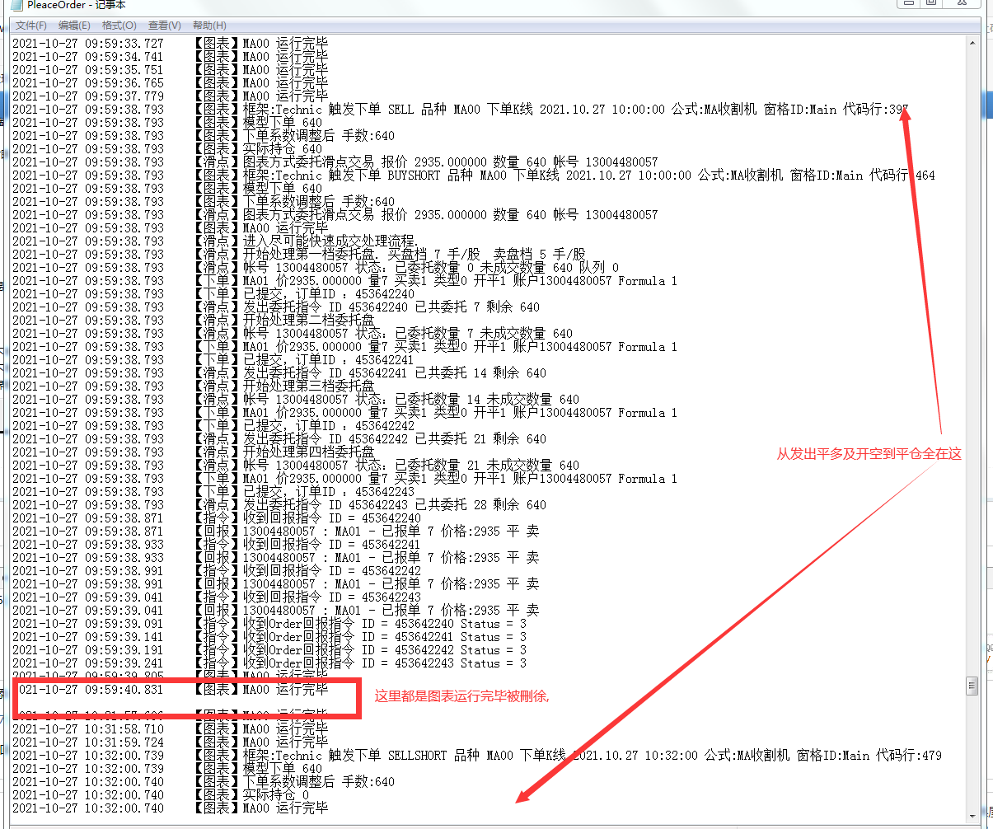Click the 已委托数量 0 未成交数量 640 队列 0 line

click(315, 267)
